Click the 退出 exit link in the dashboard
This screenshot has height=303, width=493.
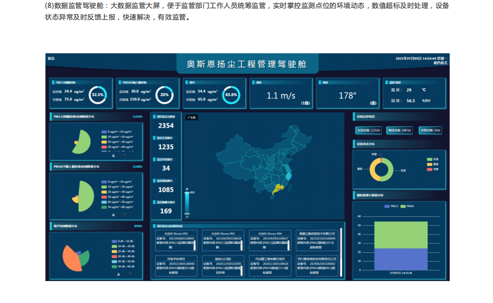[x=51, y=59]
